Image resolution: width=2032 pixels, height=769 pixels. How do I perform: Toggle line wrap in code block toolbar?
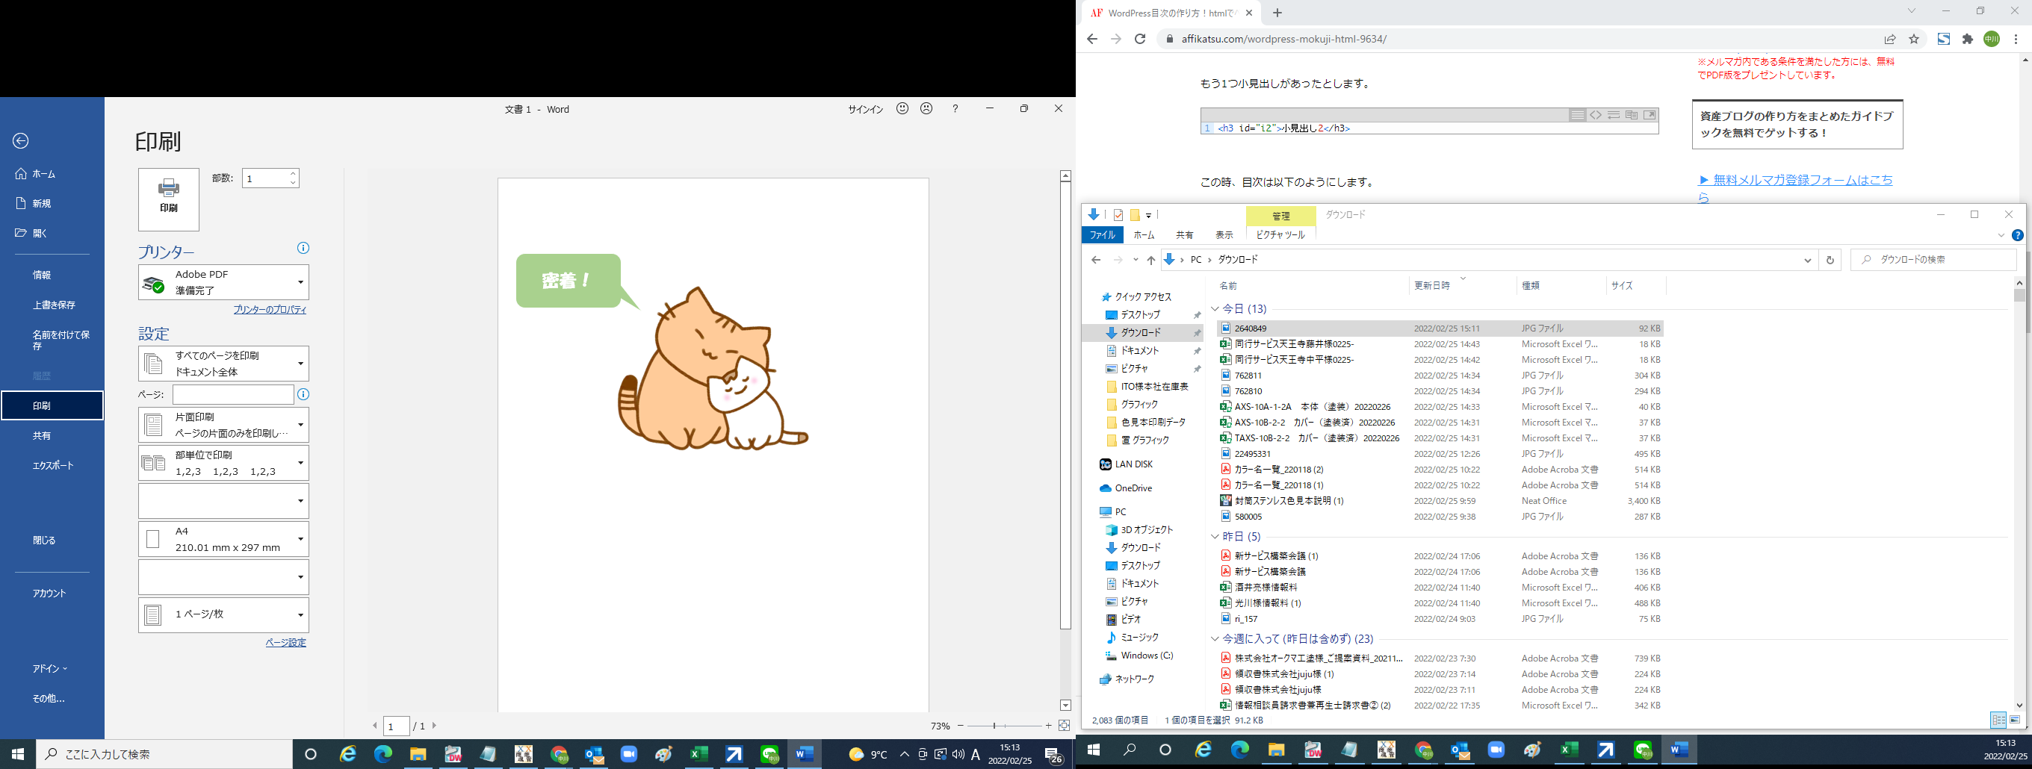point(1613,115)
